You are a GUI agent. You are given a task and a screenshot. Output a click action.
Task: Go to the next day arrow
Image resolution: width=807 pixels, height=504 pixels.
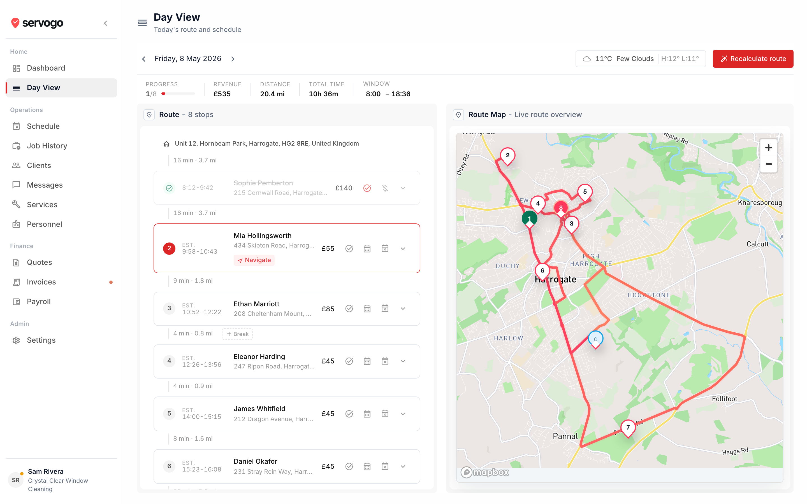[233, 59]
